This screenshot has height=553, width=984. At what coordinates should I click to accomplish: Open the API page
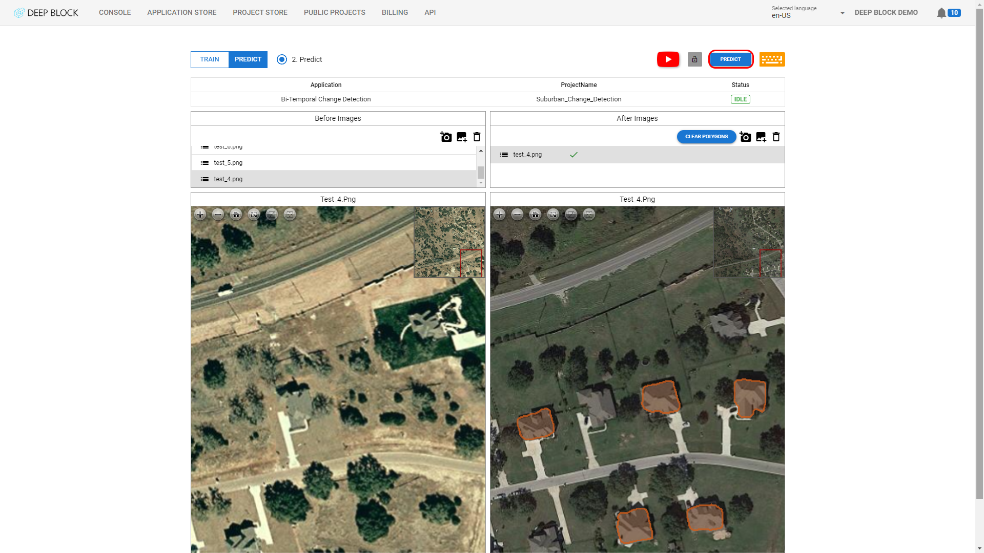[x=430, y=12]
